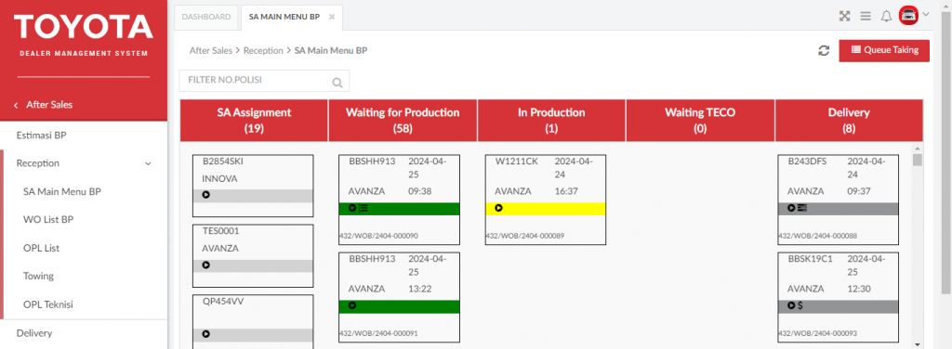Image resolution: width=952 pixels, height=349 pixels.
Task: Click dollar icon on BBSK19C1 card
Action: (x=800, y=306)
